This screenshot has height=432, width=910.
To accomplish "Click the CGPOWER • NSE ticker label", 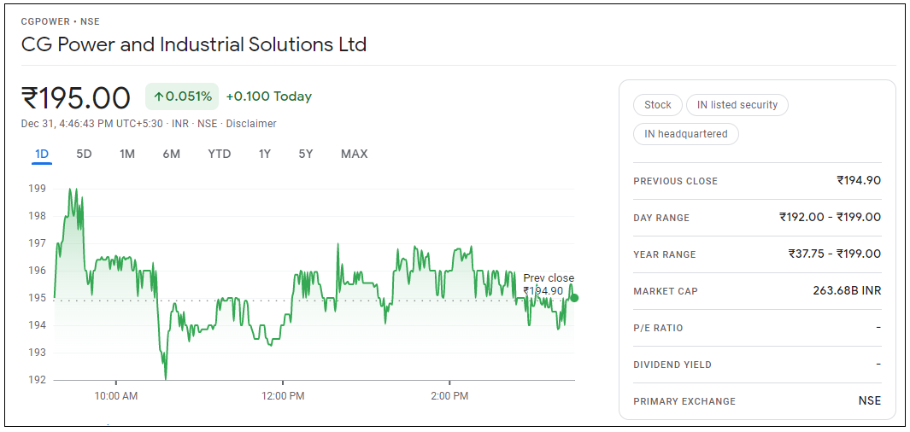I will [61, 21].
